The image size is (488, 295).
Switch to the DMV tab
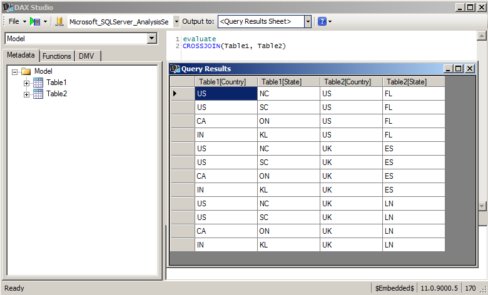(87, 56)
